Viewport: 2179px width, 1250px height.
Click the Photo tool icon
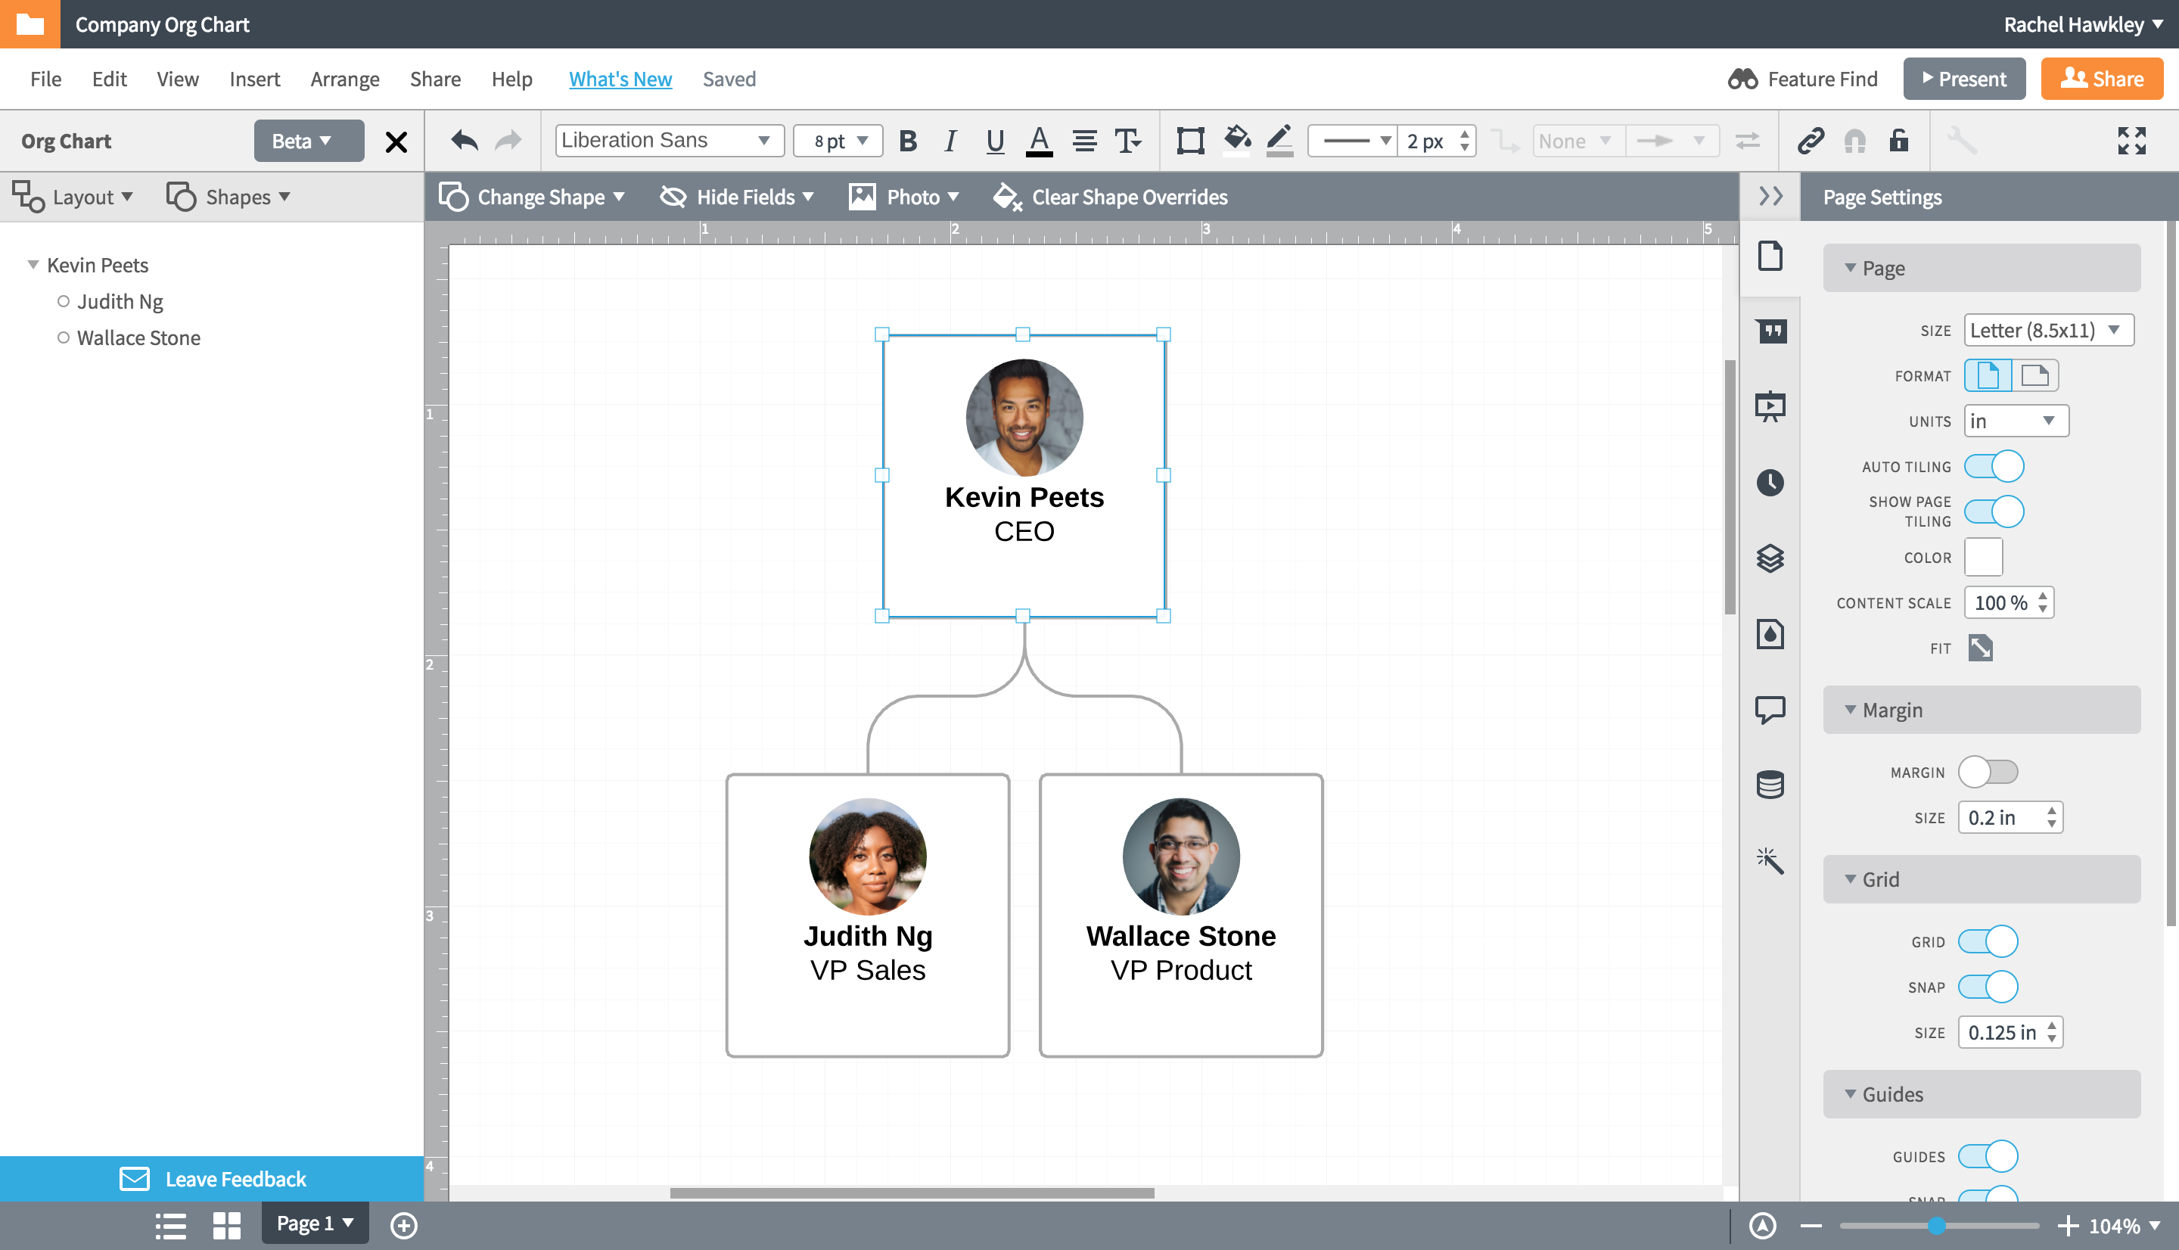860,196
